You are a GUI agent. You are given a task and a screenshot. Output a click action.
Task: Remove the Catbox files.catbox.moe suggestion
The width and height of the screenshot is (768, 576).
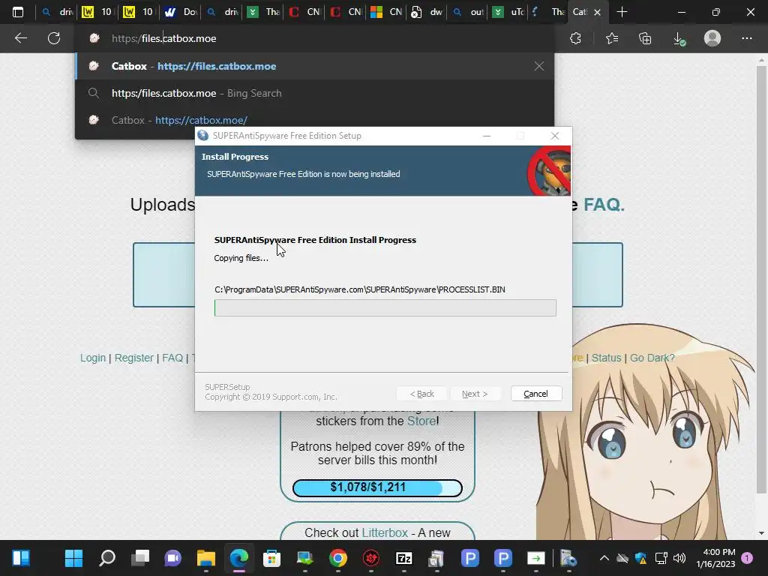[x=538, y=66]
